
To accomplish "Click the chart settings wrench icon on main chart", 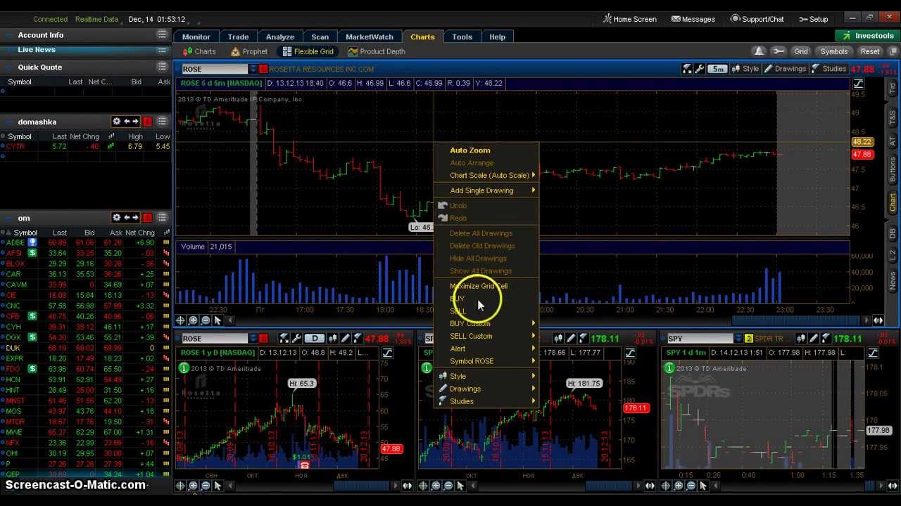I will coord(700,69).
